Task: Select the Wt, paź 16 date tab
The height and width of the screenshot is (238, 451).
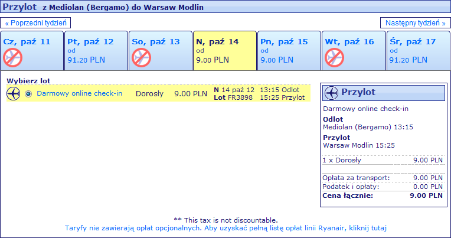Action: [354, 51]
